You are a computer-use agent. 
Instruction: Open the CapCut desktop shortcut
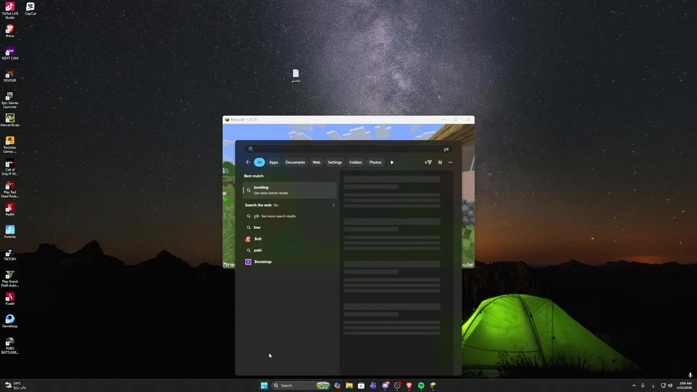(x=30, y=9)
